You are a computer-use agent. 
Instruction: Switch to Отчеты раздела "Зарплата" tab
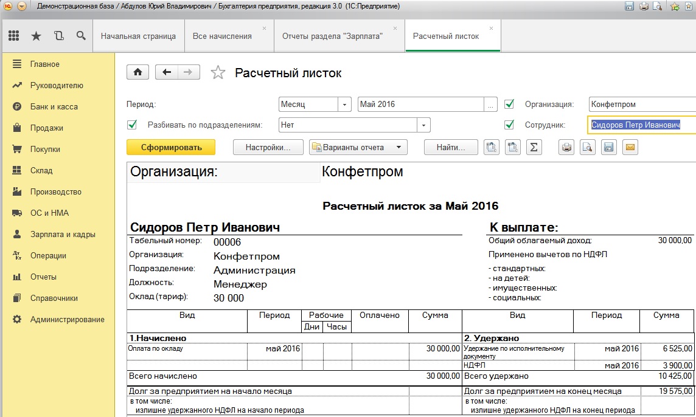[x=332, y=36]
